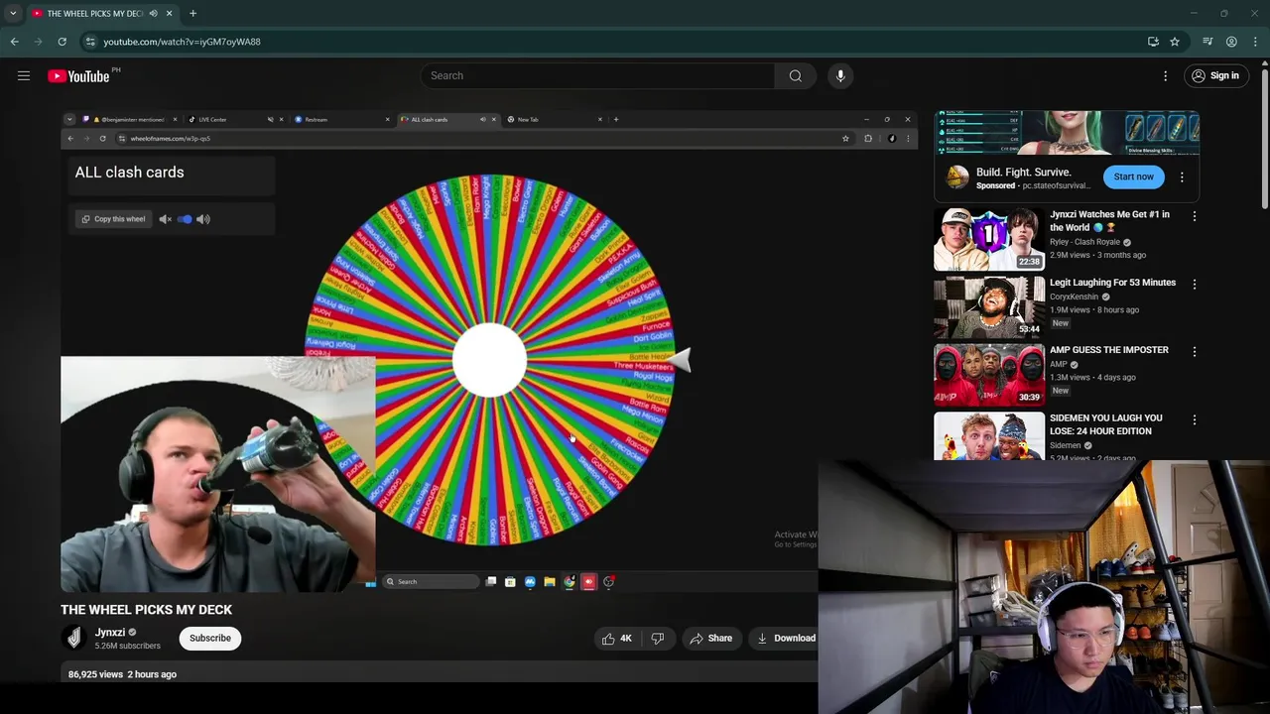The width and height of the screenshot is (1270, 714).
Task: Open Chrome media controls icon
Action: [1207, 42]
